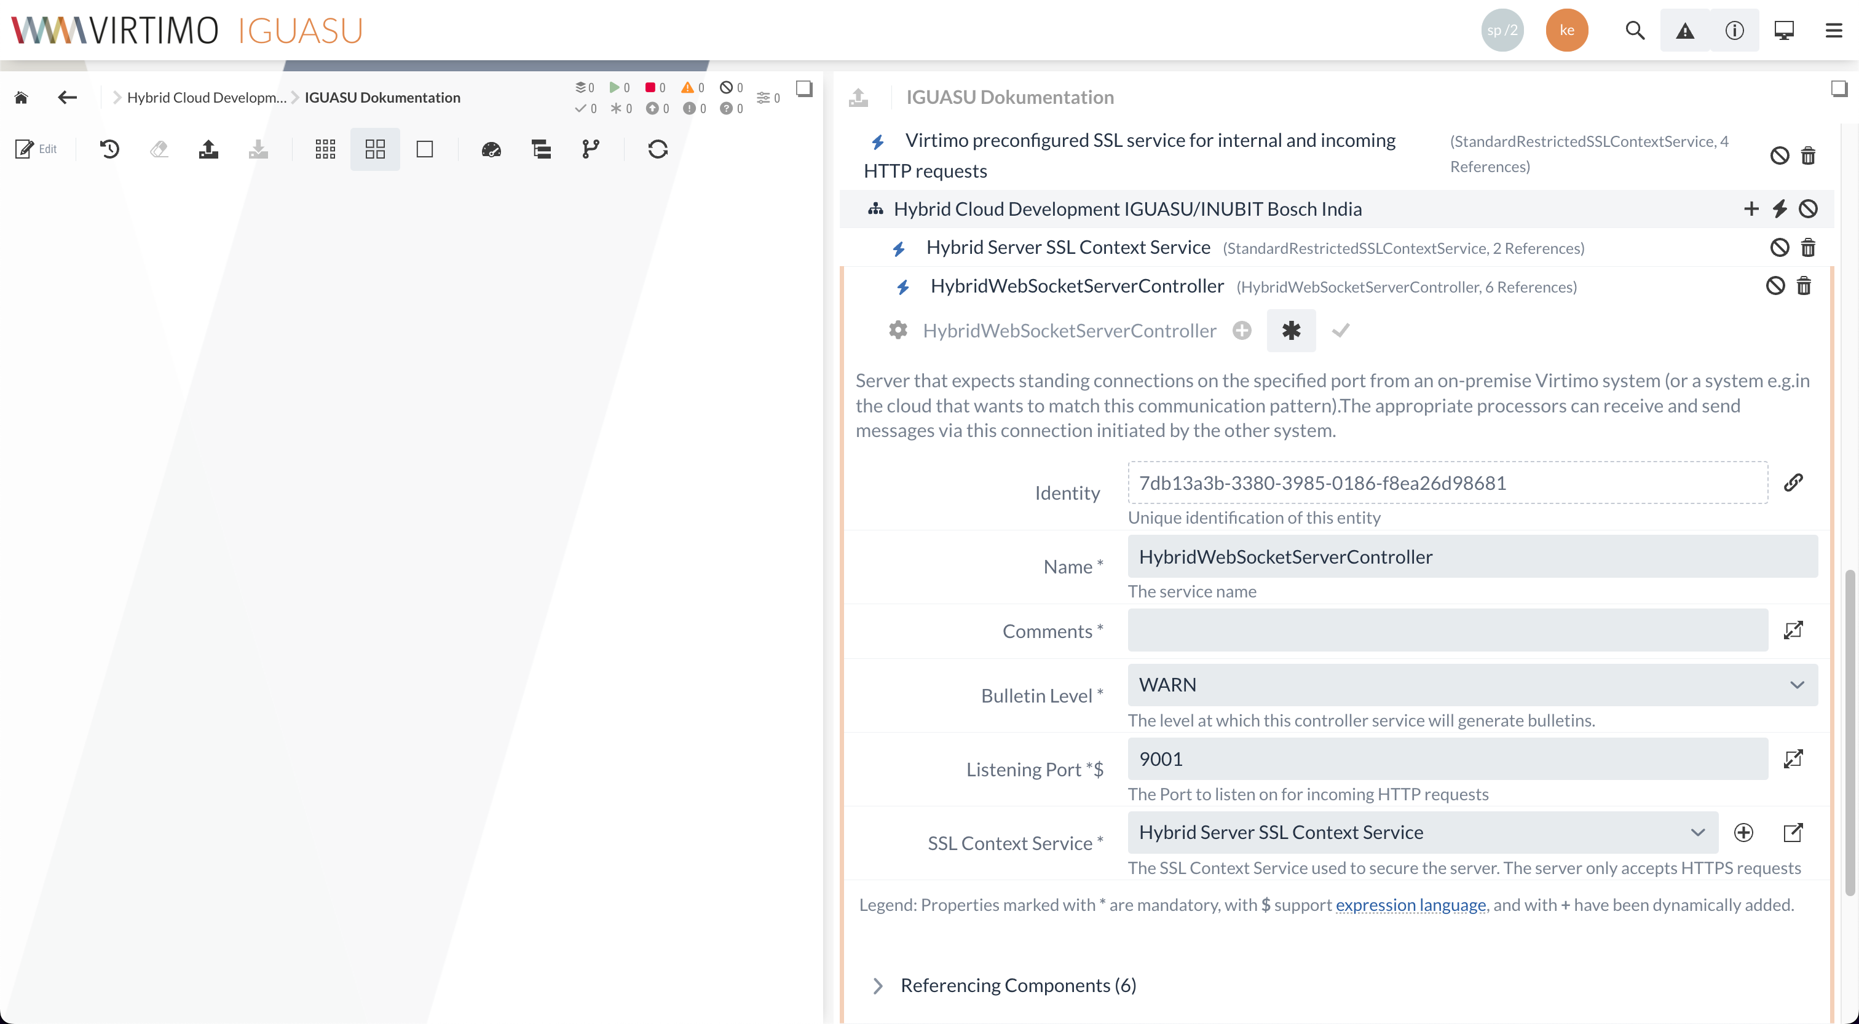Click the Comments input field

click(1448, 630)
